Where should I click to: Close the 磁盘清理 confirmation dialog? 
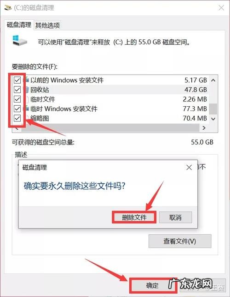tap(189, 168)
